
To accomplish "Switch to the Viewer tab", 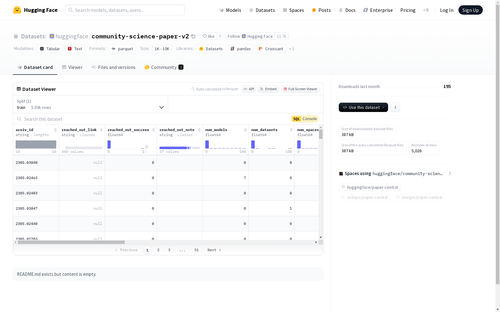I will click(72, 67).
